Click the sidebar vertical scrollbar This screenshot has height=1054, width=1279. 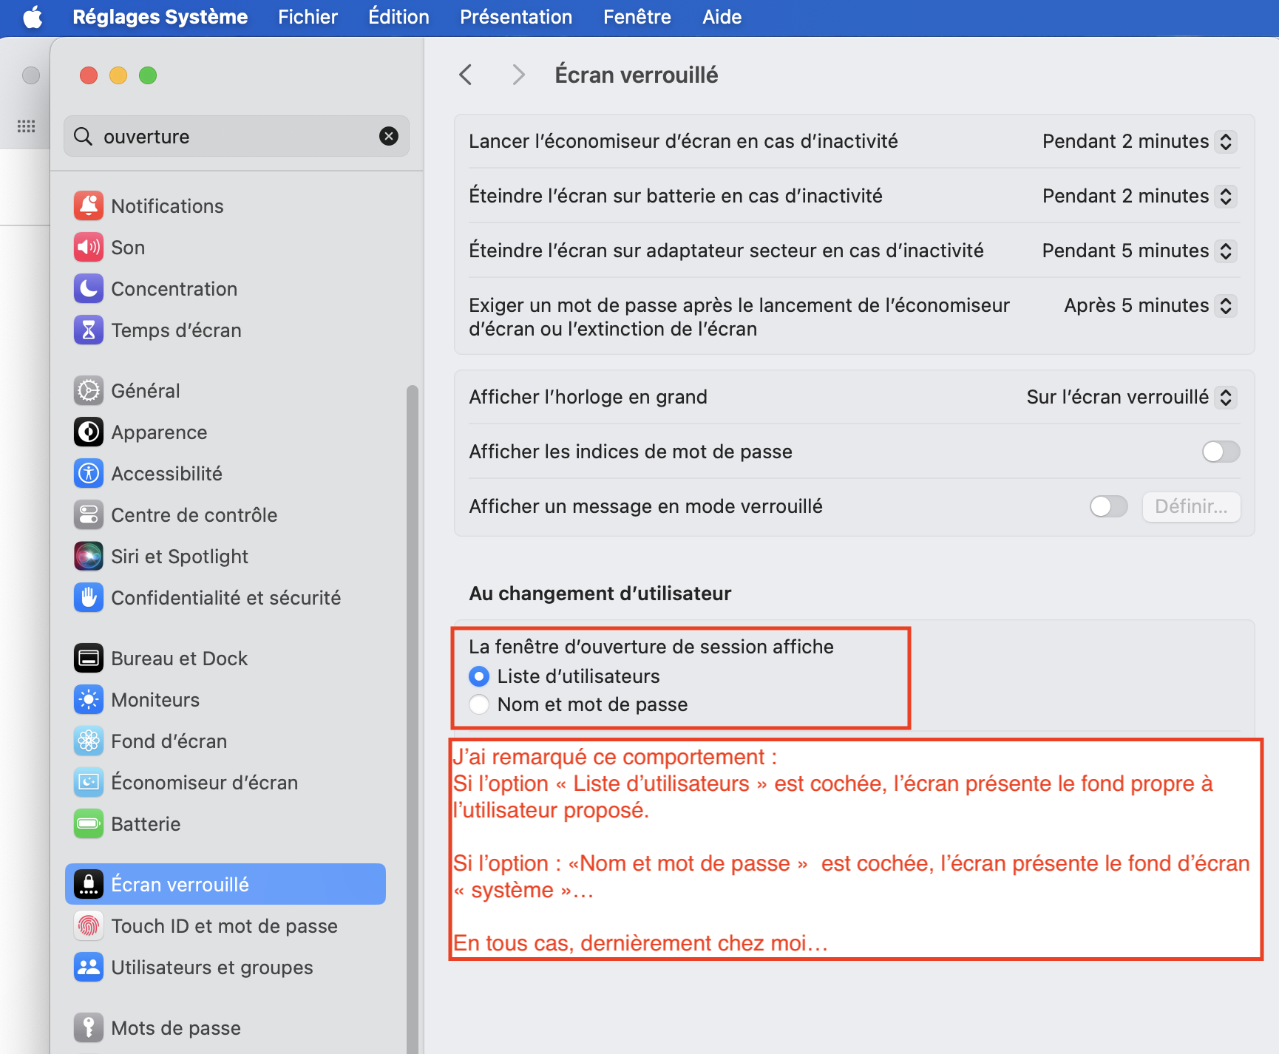pos(413,719)
